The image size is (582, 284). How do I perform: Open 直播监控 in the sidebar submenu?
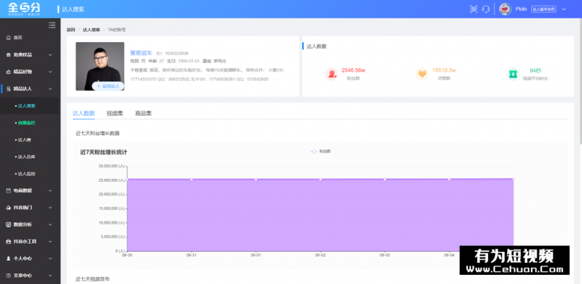click(27, 123)
